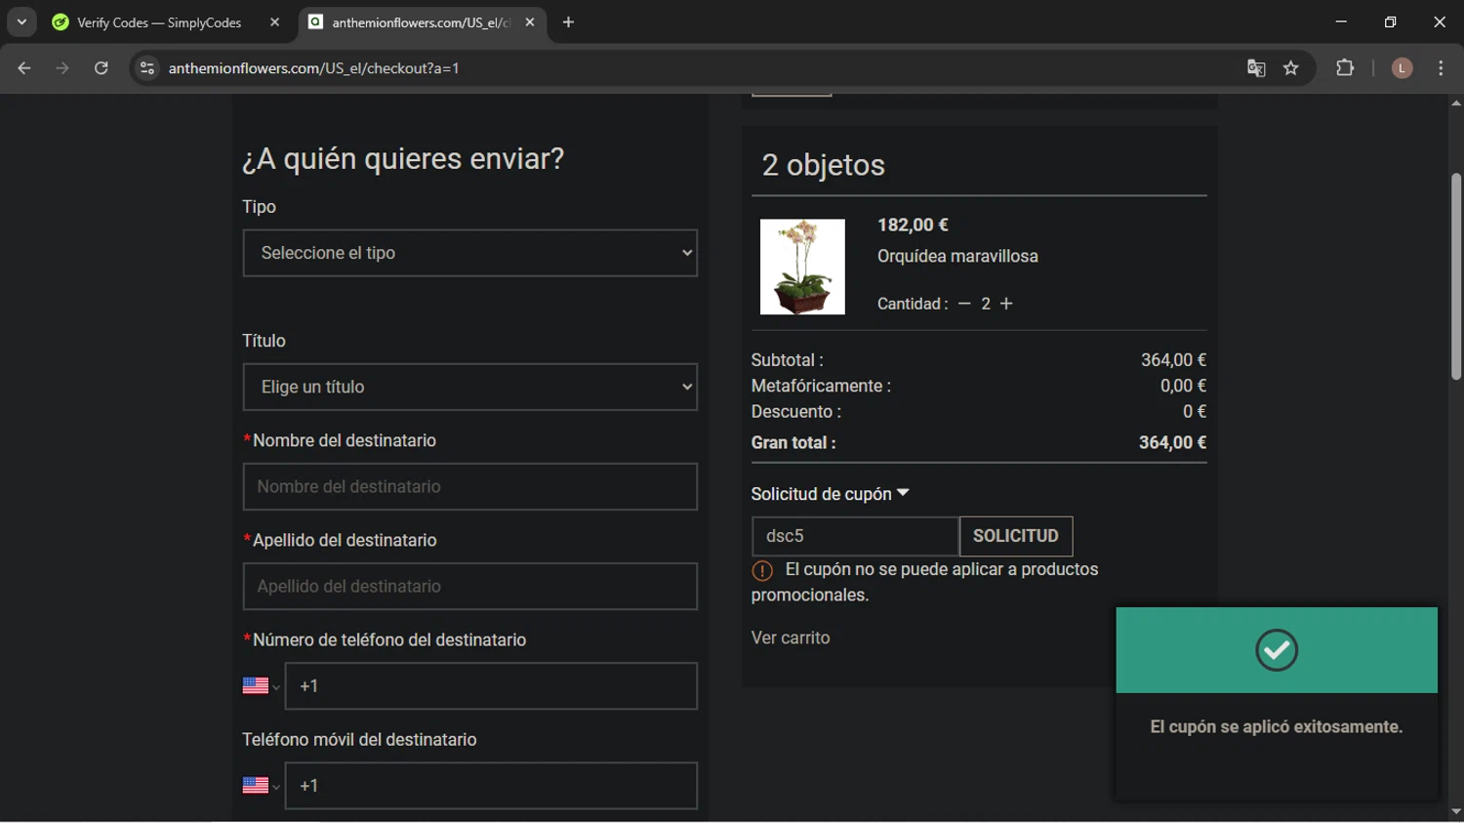Viewport: 1464px width, 823px height.
Task: Click the SOLICITUD coupon button
Action: [x=1016, y=536]
